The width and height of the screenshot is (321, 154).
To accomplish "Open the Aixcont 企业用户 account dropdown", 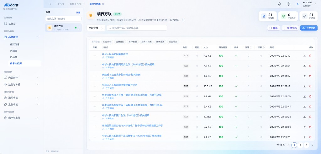I will [306, 4].
